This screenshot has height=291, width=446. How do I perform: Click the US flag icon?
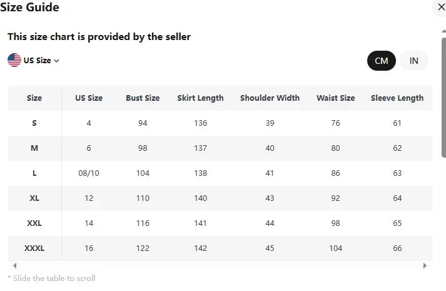coord(14,60)
